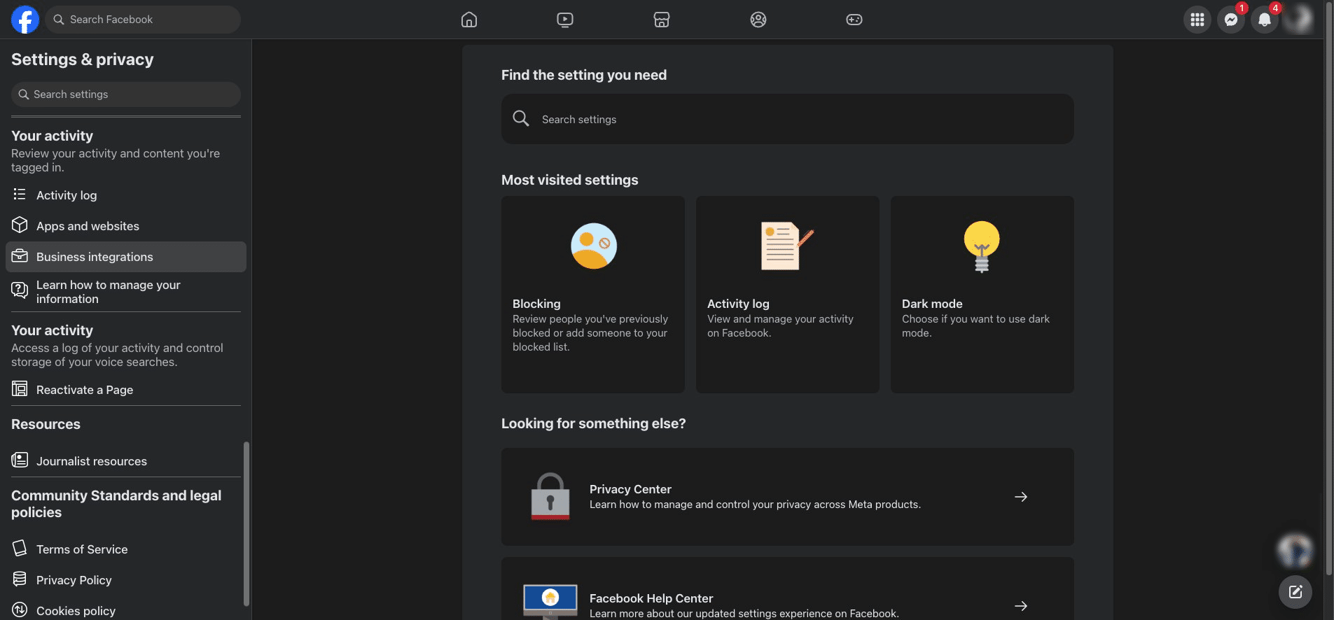The image size is (1334, 620).
Task: Click the sidebar Search settings field
Action: 126,94
